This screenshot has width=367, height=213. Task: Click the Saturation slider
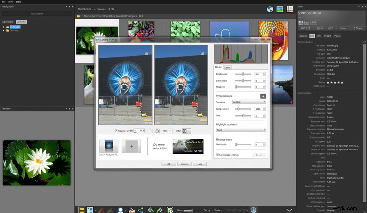(243, 81)
